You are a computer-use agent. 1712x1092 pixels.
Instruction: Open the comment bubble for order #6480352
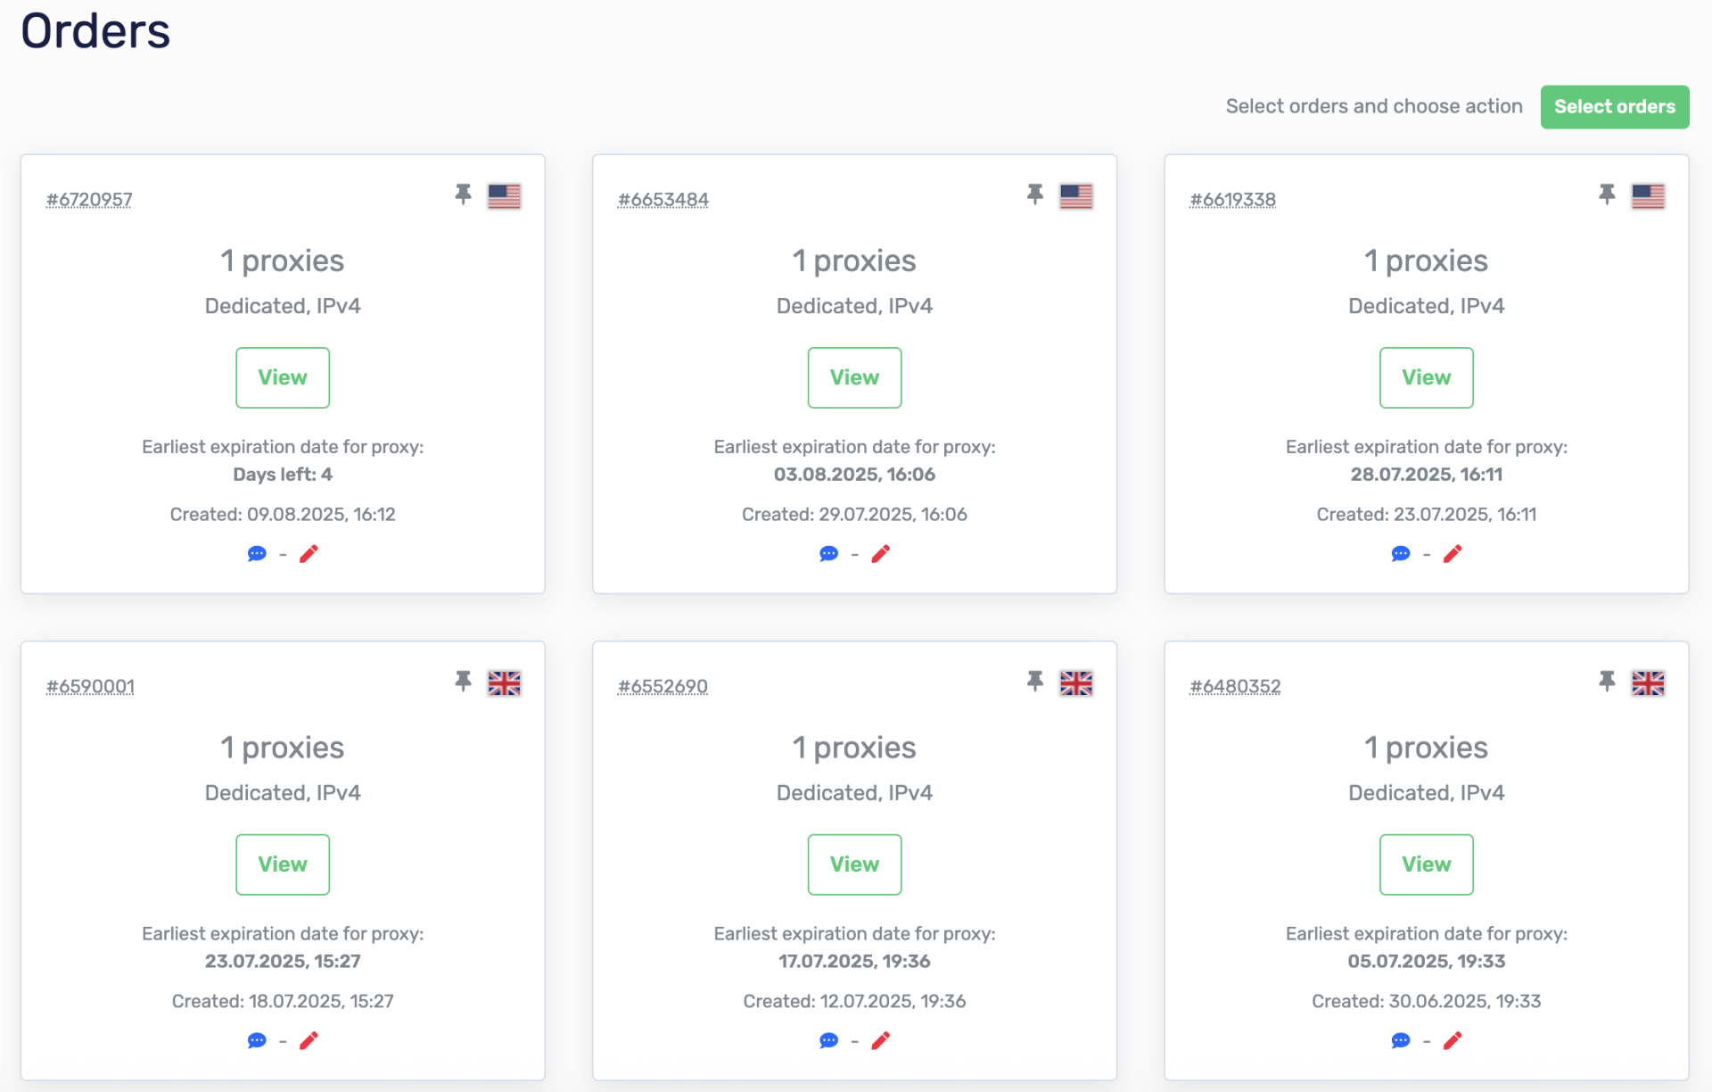tap(1401, 1040)
